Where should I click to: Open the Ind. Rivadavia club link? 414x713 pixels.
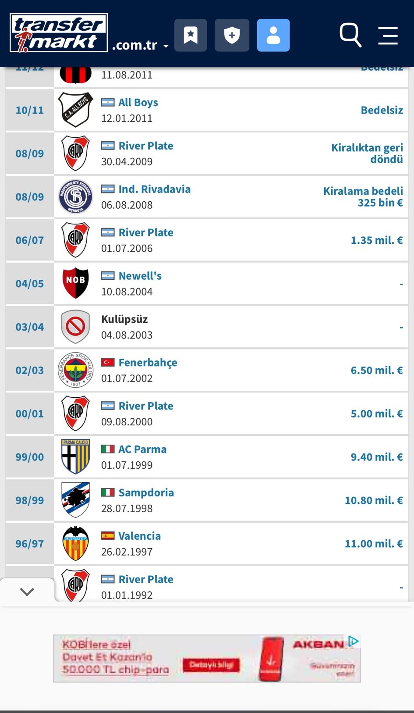154,189
